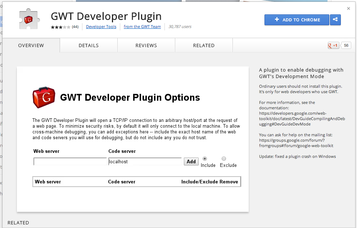The height and width of the screenshot is (228, 357).
Task: Click the groups.google.com mailing list URL text
Action: tap(296, 143)
